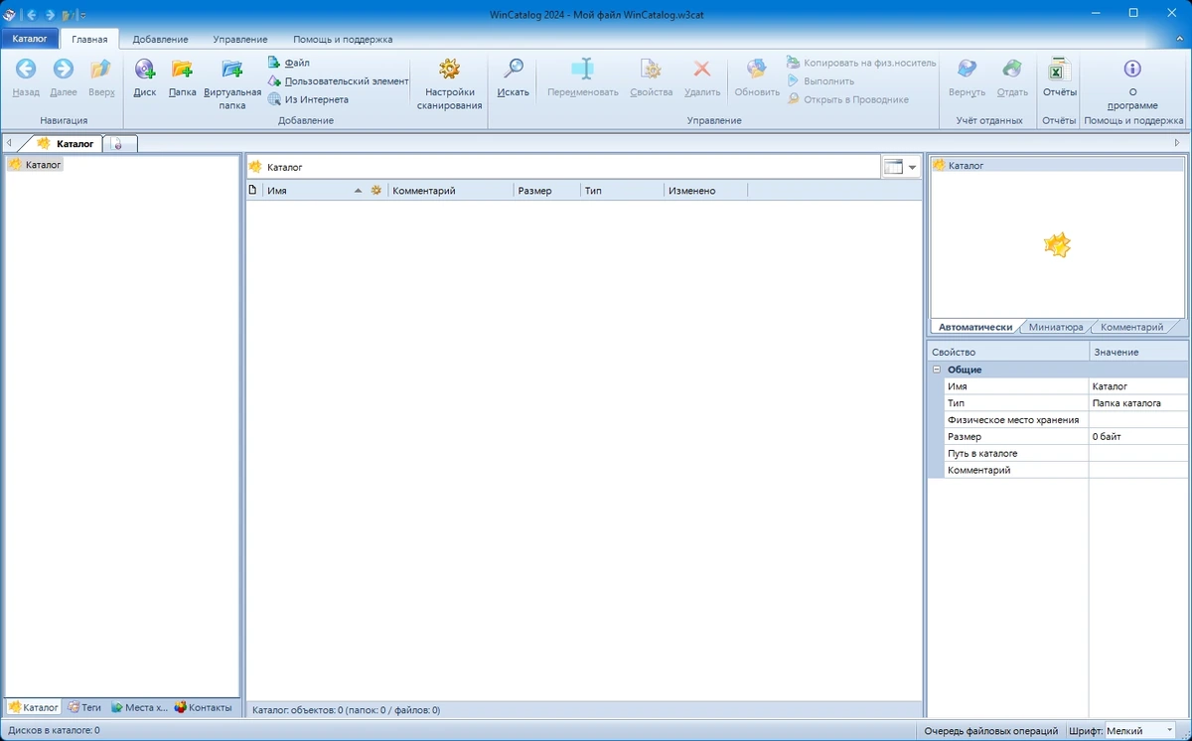Click the Выполнить command
This screenshot has height=741, width=1192.
(820, 80)
